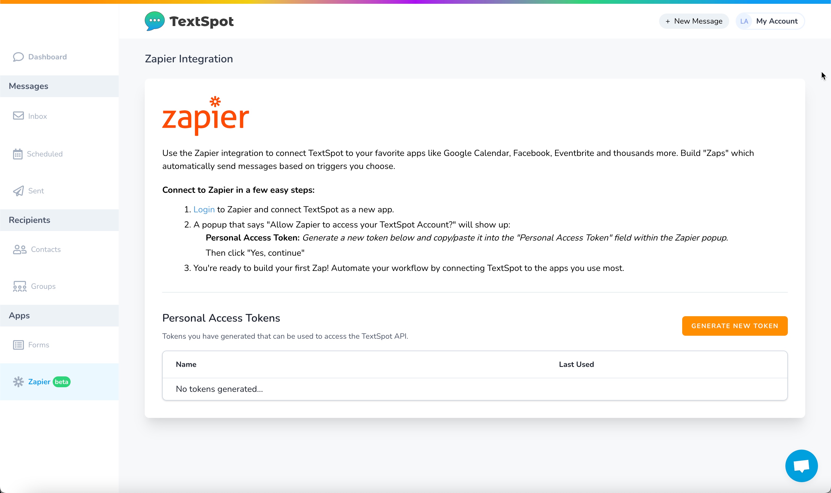This screenshot has width=831, height=493.
Task: Click the New Message button
Action: 694,21
